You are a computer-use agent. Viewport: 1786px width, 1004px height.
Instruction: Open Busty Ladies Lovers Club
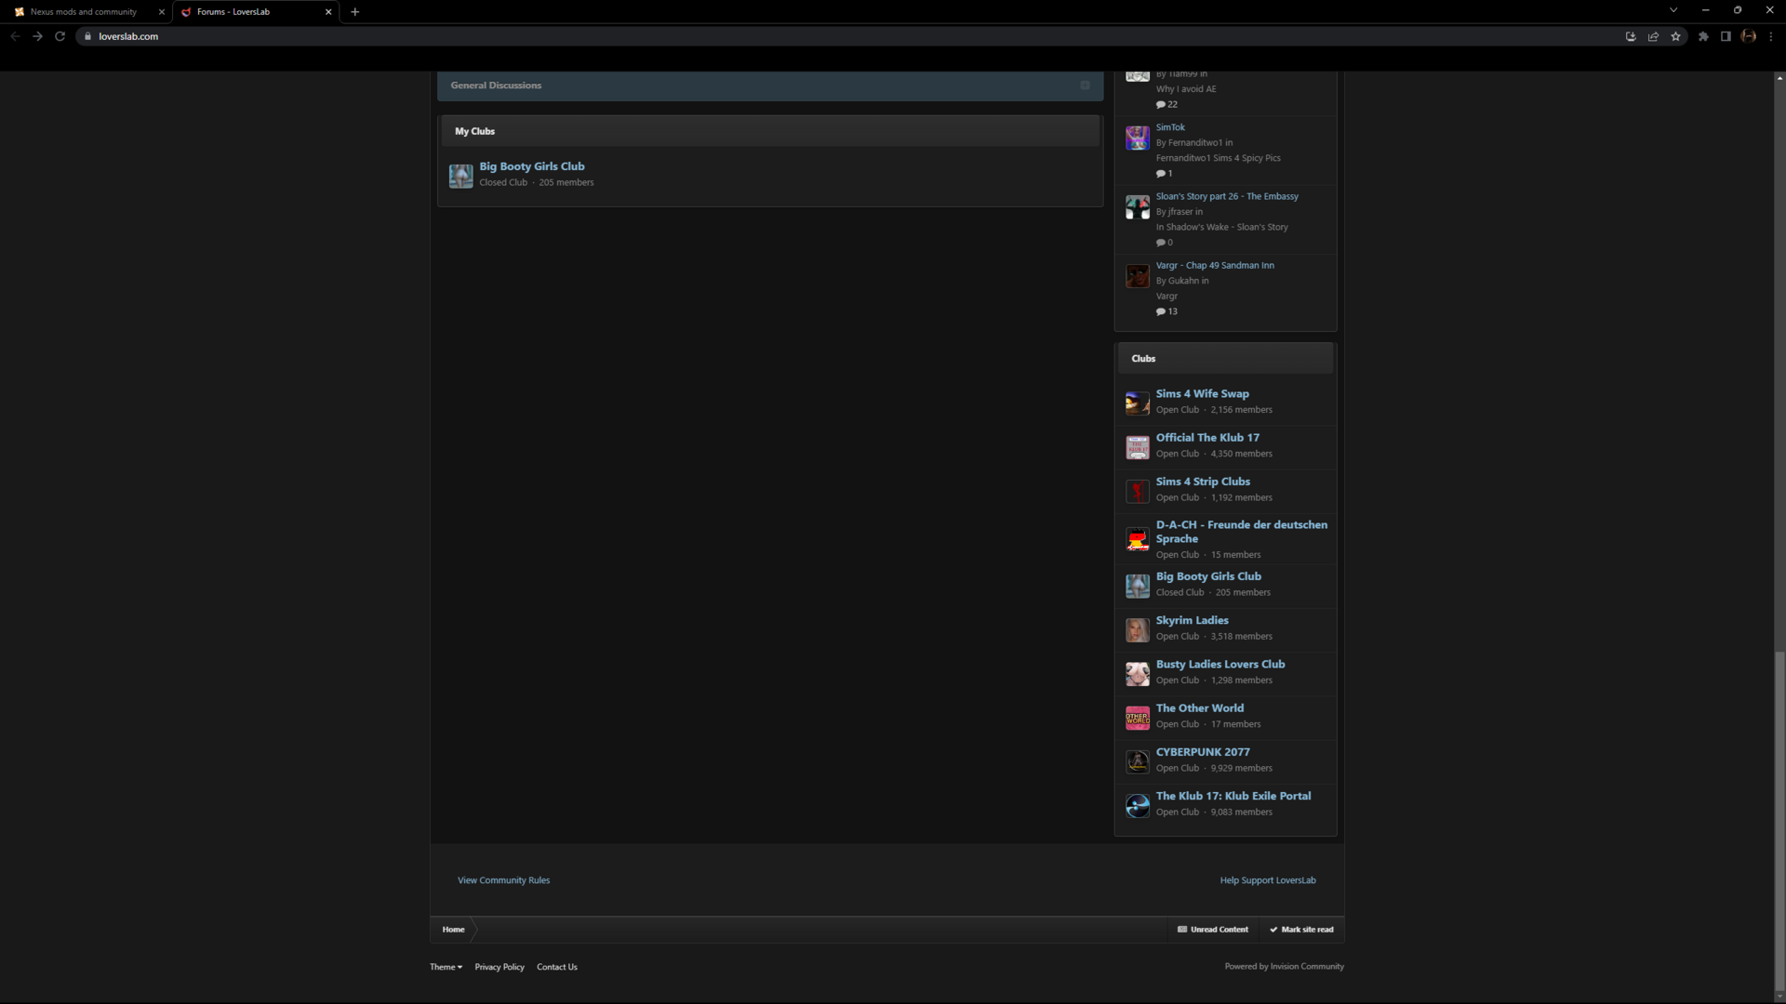1220,665
